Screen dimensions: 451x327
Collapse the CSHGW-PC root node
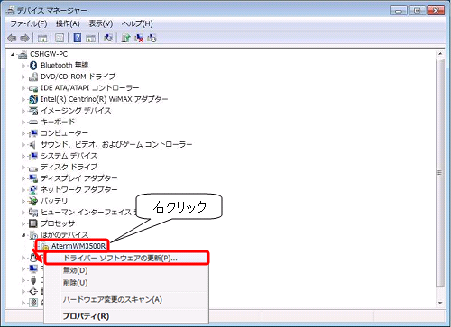point(13,54)
